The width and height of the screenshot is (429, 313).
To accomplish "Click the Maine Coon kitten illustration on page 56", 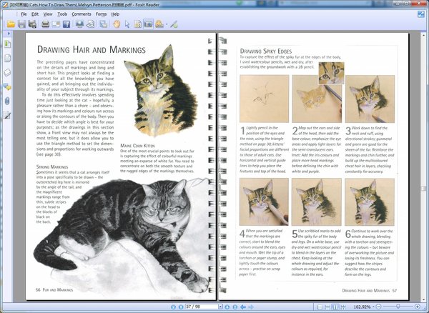I will coord(160,91).
